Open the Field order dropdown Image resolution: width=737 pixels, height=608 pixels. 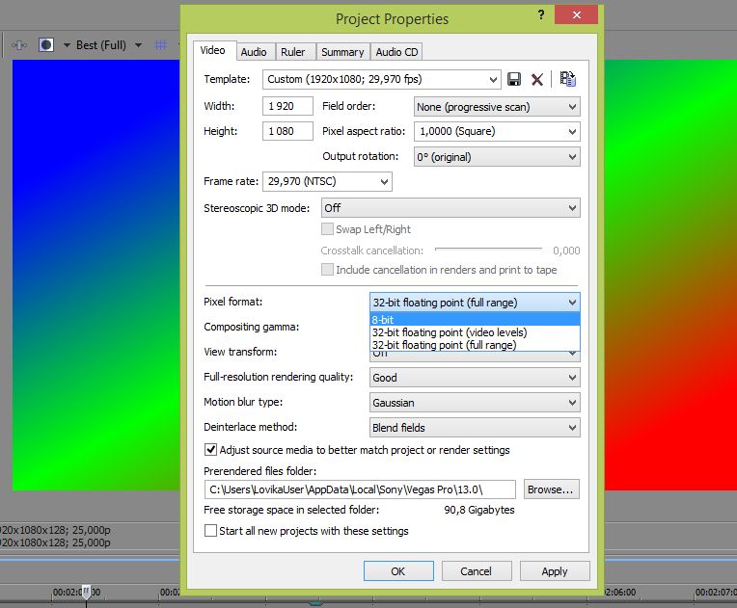pyautogui.click(x=497, y=107)
